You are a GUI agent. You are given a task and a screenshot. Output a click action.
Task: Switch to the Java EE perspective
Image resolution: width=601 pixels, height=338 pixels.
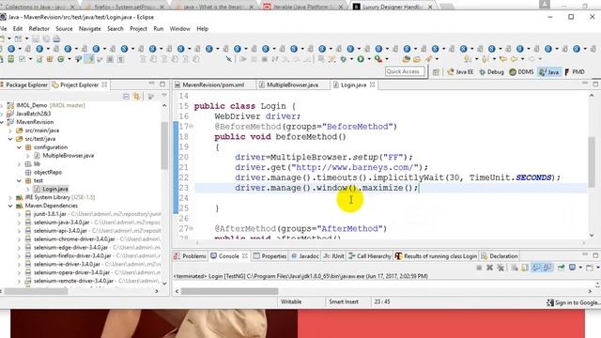(460, 72)
